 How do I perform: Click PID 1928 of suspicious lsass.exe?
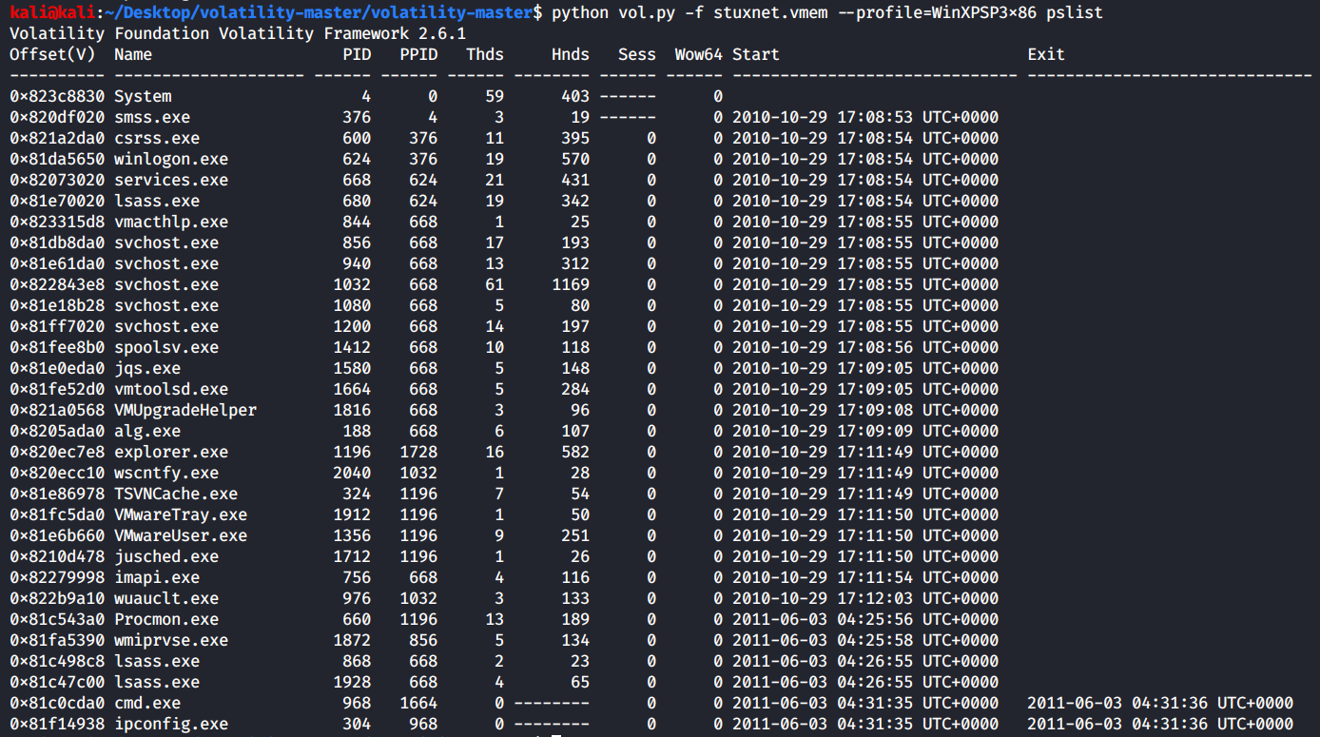click(352, 682)
